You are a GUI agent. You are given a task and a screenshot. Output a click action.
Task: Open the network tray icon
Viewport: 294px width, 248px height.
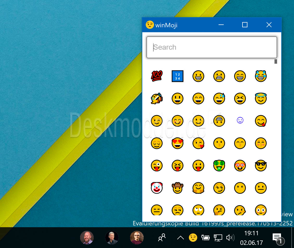[x=218, y=238]
